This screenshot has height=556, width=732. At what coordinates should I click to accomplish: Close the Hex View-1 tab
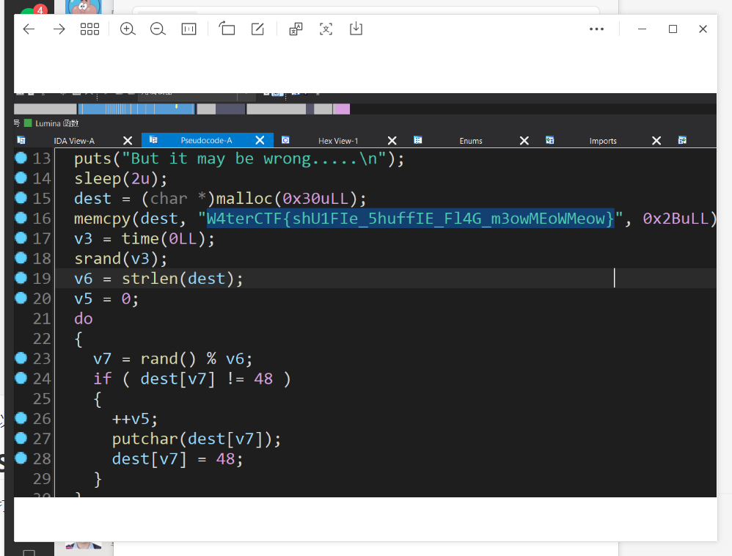[392, 141]
